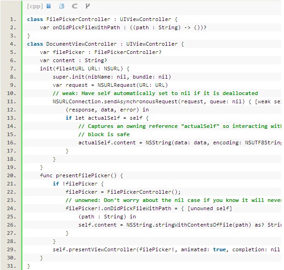
Task: Click the gray C code snippet icon
Action: [75, 6]
